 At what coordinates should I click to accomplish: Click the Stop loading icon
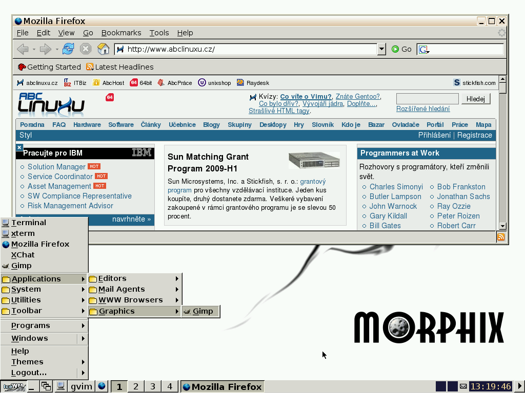(86, 49)
